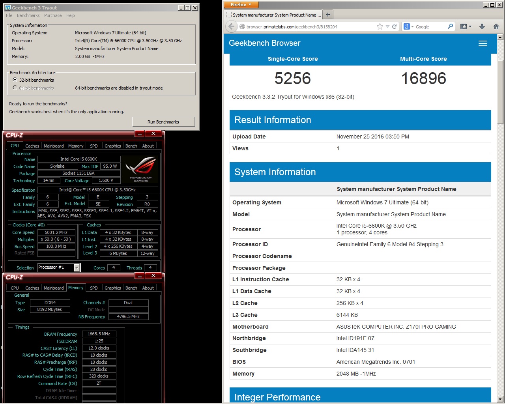This screenshot has width=505, height=404.
Task: Open SPD tab in bottom CPU-Z window
Action: click(x=94, y=288)
